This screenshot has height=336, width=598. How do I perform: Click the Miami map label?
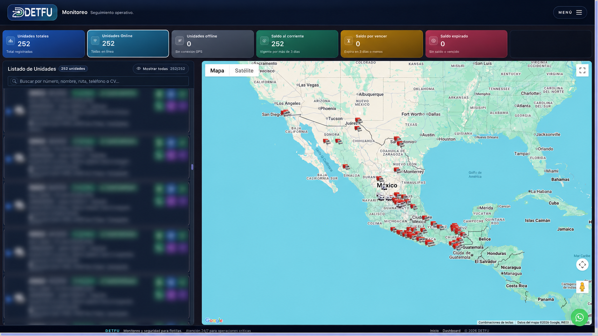point(552,171)
